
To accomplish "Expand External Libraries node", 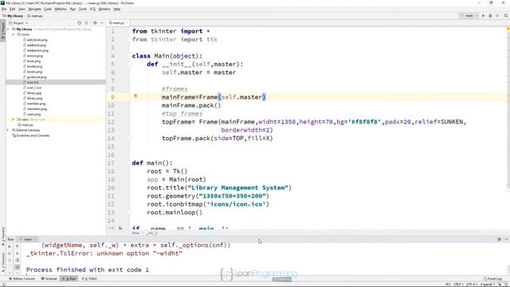I will 8,130.
